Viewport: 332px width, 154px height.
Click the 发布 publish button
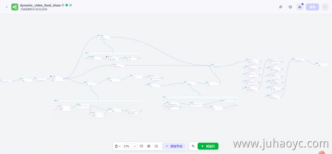[x=312, y=7]
